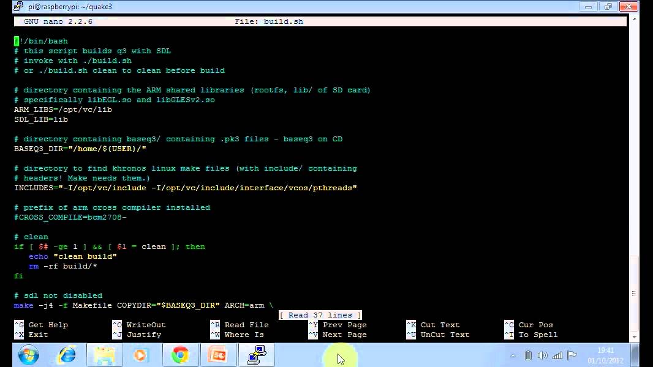The image size is (653, 367).
Task: Restore down the PuTTY window
Action: point(608,6)
